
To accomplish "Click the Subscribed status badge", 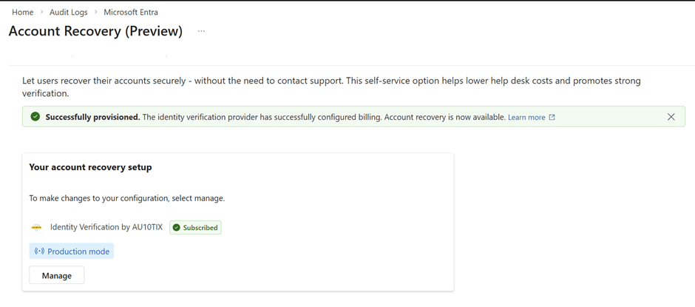I will (195, 228).
